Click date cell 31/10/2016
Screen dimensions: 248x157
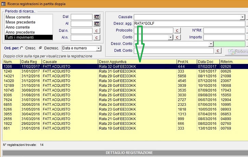[x=30, y=86]
